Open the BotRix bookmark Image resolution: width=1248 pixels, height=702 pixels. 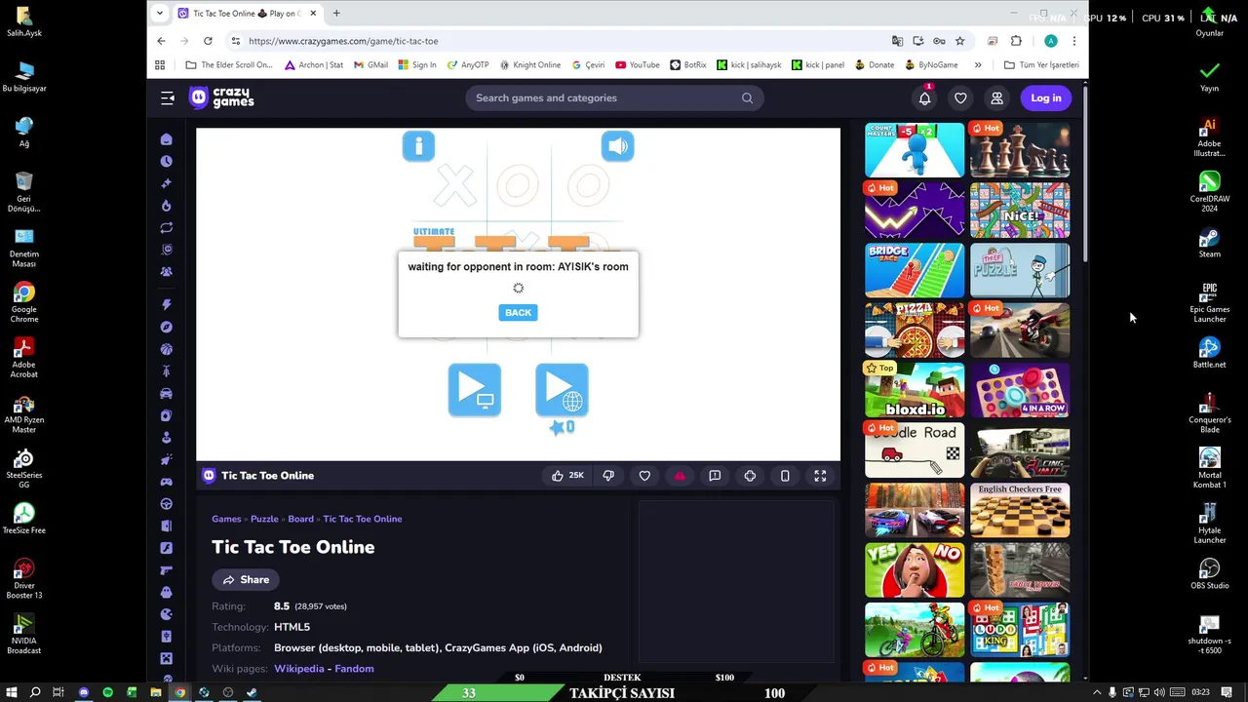(688, 65)
